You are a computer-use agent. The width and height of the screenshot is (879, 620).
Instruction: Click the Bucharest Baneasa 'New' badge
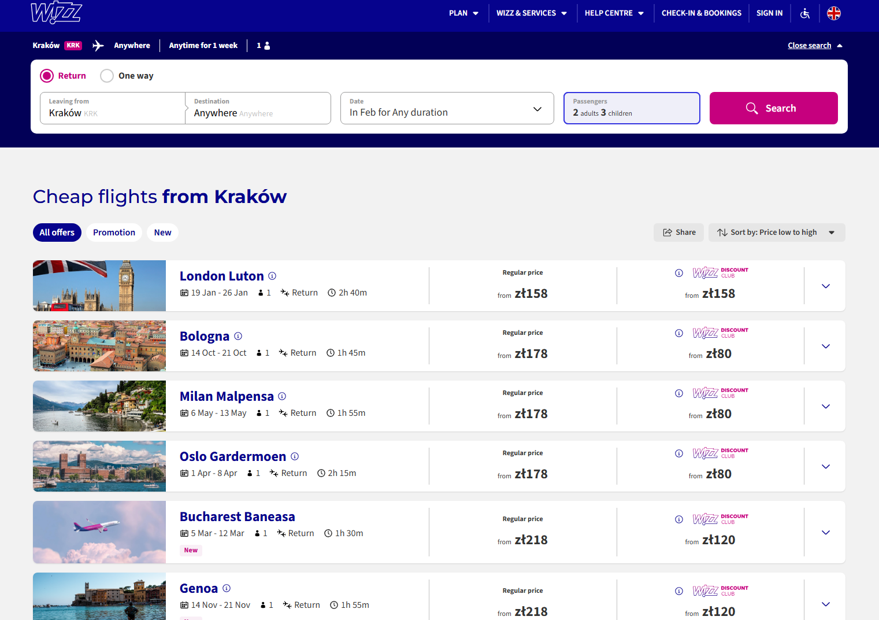[x=191, y=551]
